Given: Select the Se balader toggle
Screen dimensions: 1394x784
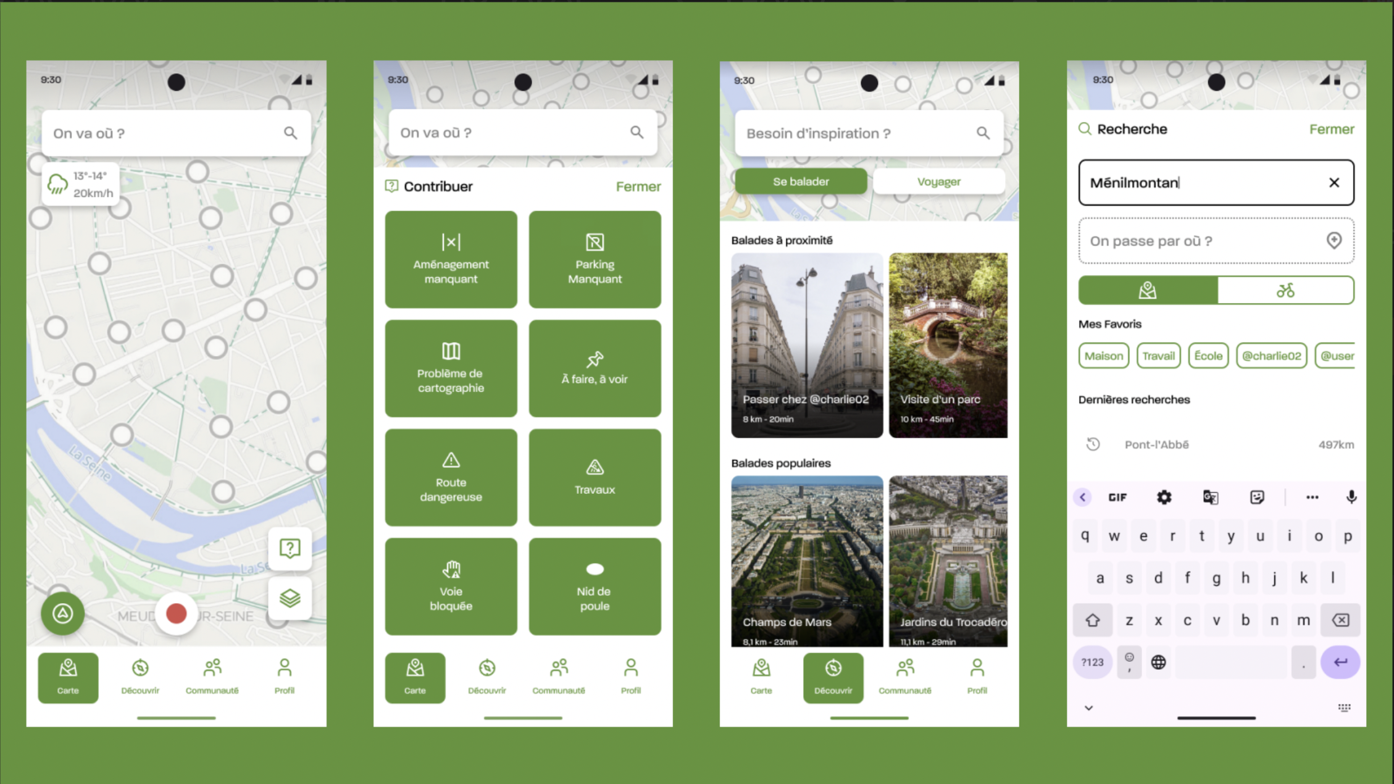Looking at the screenshot, I should pyautogui.click(x=801, y=181).
